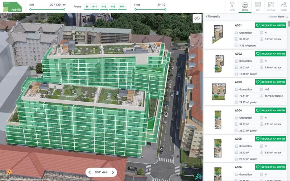Go to the Parkville home logo

pos(12,7)
